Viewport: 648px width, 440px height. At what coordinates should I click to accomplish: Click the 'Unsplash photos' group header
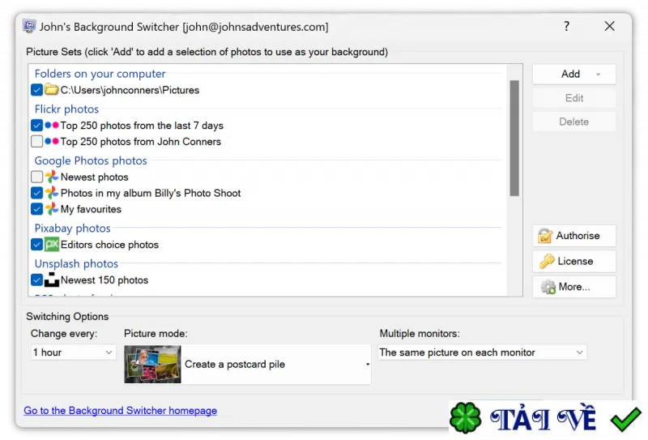pos(76,263)
